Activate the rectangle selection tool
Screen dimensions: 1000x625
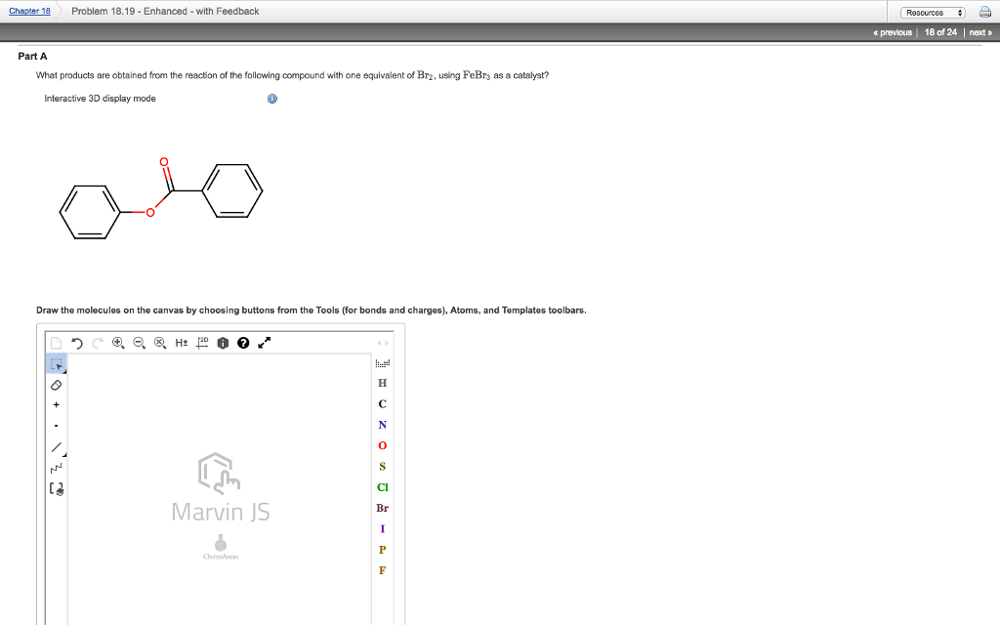(x=57, y=362)
